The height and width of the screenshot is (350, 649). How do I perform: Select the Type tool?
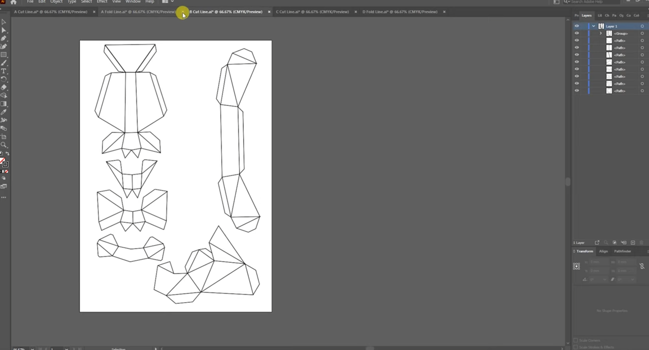tap(4, 71)
